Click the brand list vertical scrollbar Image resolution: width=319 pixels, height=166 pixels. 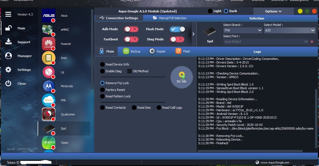point(92,49)
